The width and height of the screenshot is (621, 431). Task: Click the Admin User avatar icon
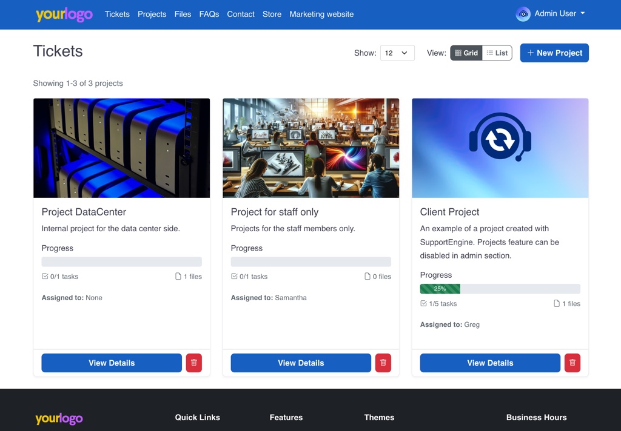pyautogui.click(x=523, y=14)
